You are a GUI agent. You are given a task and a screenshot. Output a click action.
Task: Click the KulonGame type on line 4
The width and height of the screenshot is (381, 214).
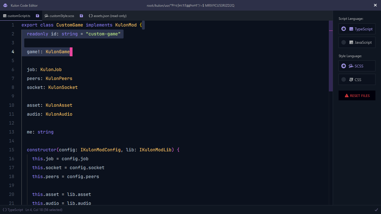click(x=58, y=52)
